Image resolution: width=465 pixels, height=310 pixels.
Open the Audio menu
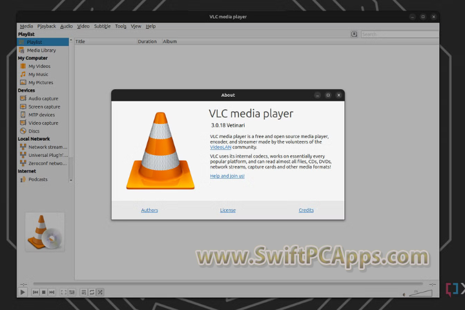tap(67, 26)
